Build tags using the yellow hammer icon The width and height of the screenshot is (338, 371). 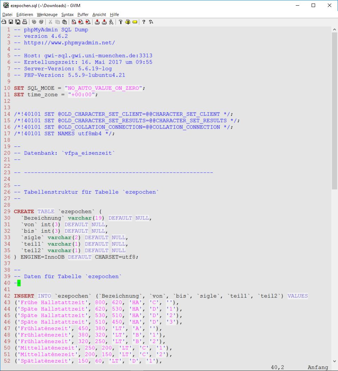(127, 22)
